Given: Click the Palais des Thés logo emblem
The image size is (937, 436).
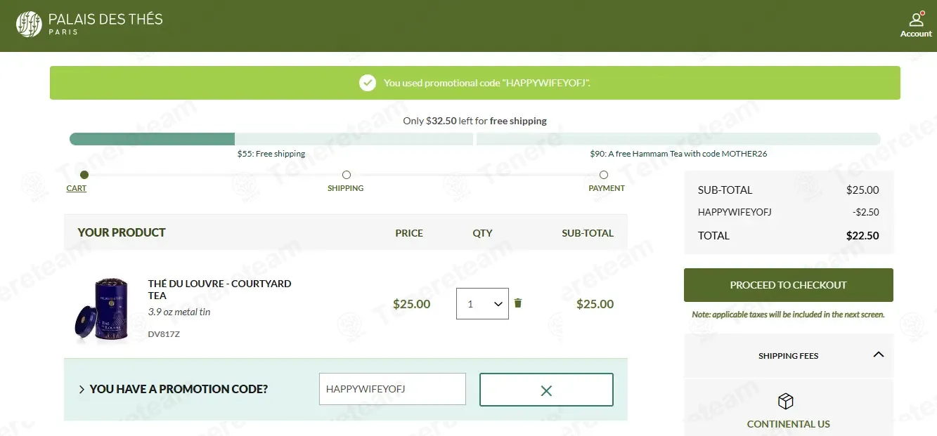Looking at the screenshot, I should point(29,24).
